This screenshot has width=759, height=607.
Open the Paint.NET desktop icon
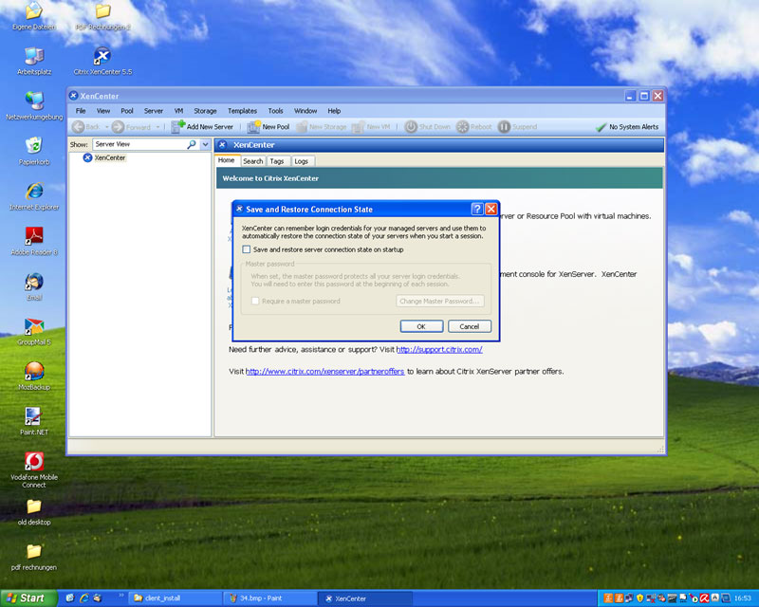[33, 416]
